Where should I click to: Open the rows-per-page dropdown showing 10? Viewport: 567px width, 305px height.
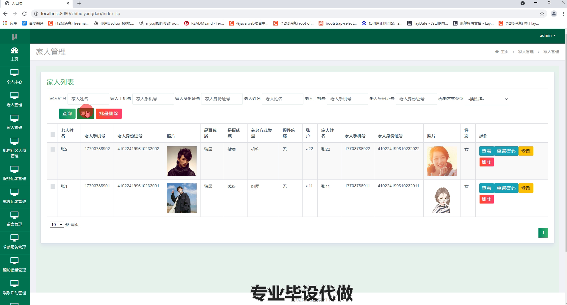[x=57, y=225]
